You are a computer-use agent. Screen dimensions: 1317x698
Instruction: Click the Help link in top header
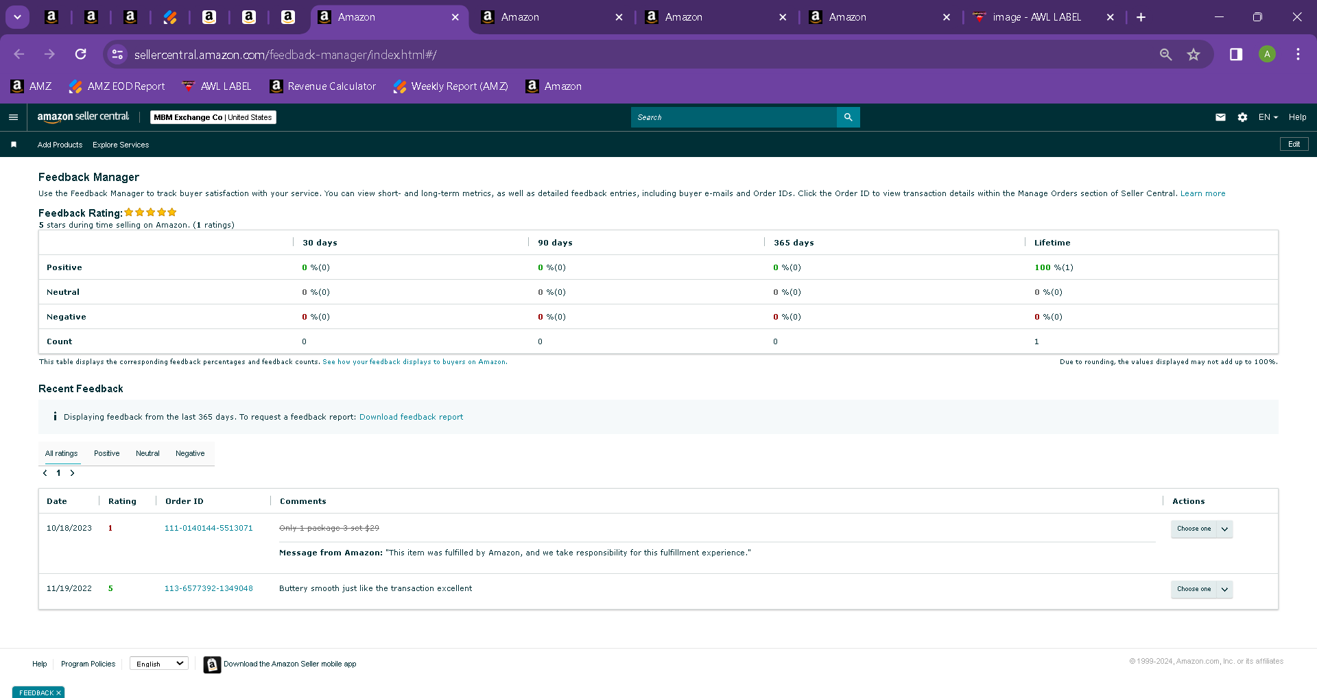1297,117
